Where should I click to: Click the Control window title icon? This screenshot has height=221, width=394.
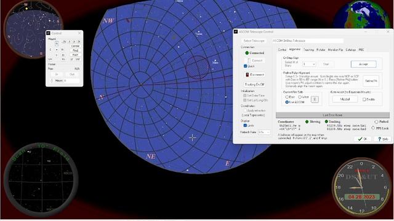49,33
